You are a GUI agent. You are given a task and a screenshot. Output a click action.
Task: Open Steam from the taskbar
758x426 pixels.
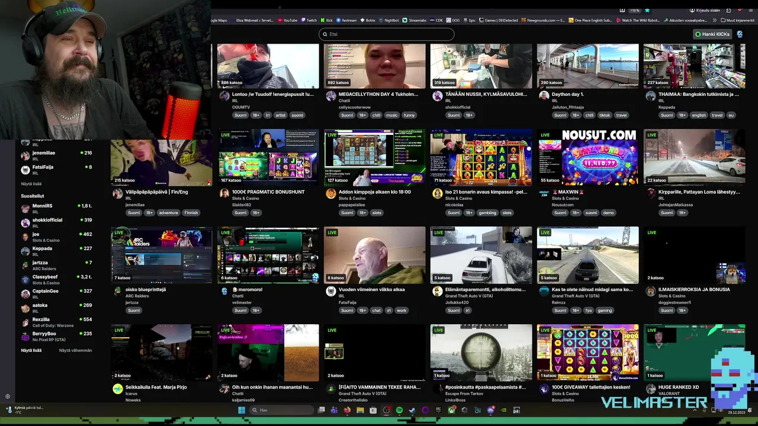[x=412, y=410]
